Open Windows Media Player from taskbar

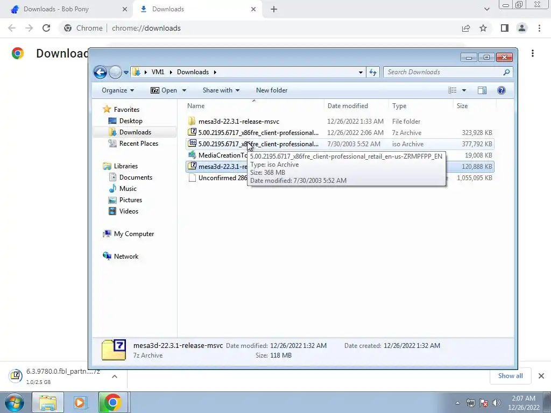80,402
